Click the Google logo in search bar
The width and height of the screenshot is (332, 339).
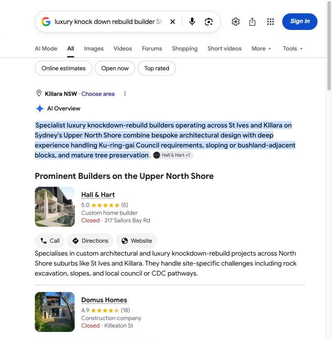(x=46, y=22)
